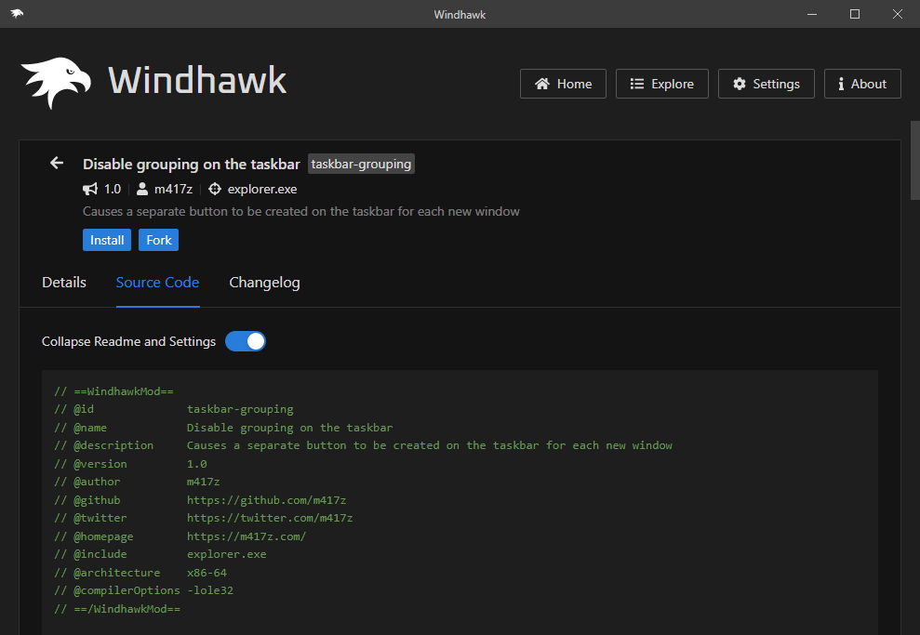
Task: Click the vertical scrollbar thumb
Action: (914, 161)
